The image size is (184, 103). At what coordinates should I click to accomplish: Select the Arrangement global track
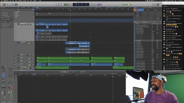tap(18, 12)
